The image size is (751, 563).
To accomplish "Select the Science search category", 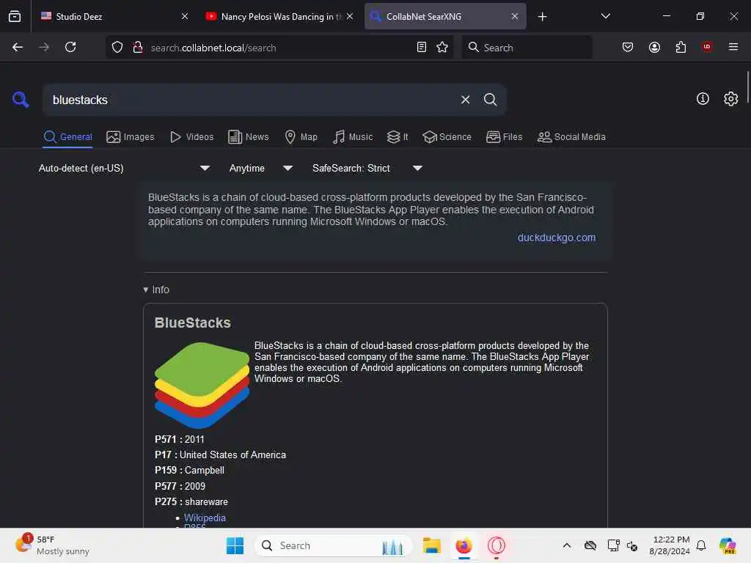I will (x=447, y=137).
